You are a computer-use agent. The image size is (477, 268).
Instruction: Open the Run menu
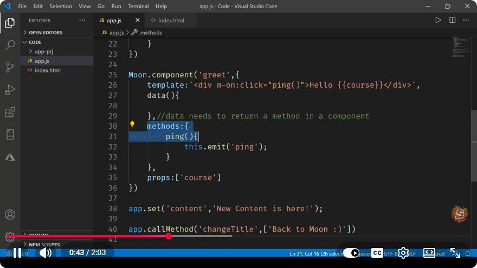point(116,6)
